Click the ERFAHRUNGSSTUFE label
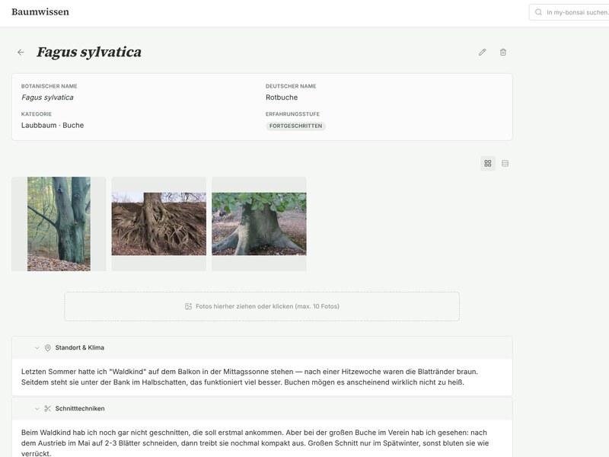 click(x=292, y=114)
